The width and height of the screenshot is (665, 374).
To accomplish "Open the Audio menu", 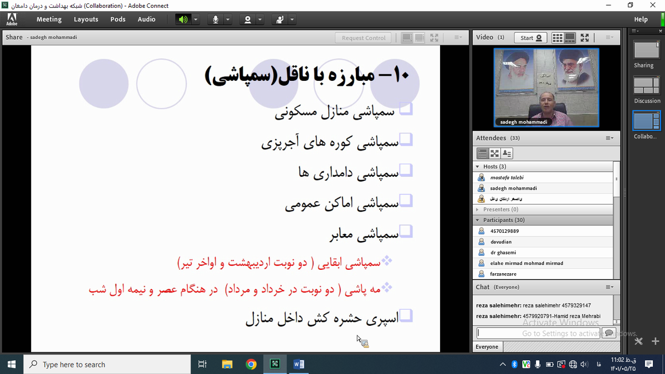I will tap(146, 19).
